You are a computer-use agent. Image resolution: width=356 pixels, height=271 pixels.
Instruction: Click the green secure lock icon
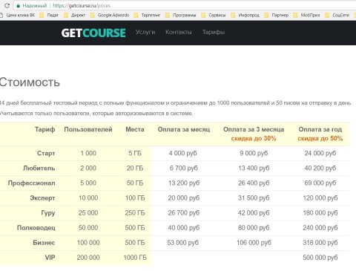[18, 6]
